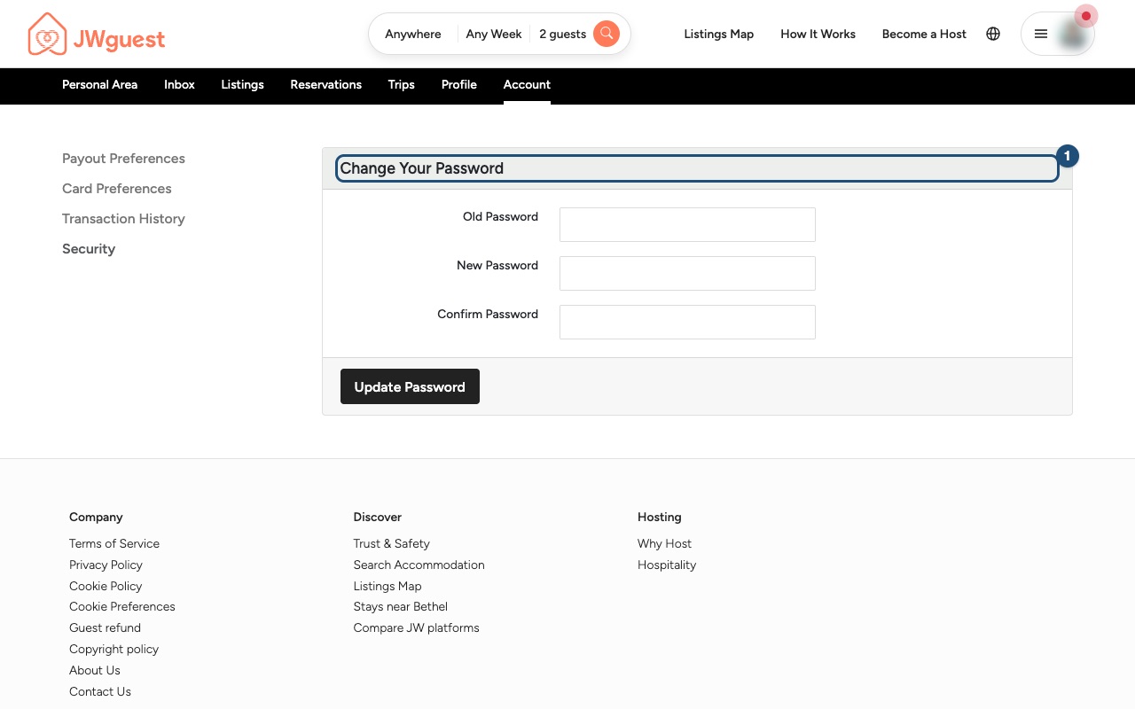Open Why Host footer link

(x=664, y=543)
